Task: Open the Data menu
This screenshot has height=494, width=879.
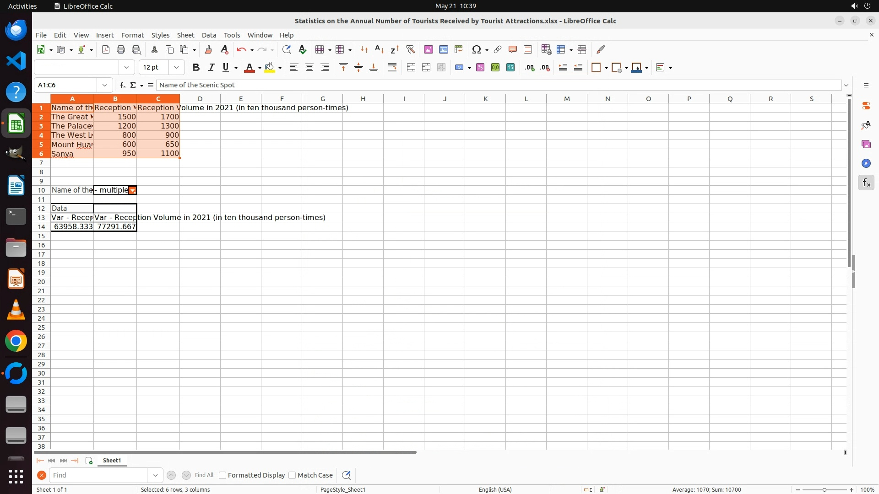Action: pyautogui.click(x=209, y=35)
